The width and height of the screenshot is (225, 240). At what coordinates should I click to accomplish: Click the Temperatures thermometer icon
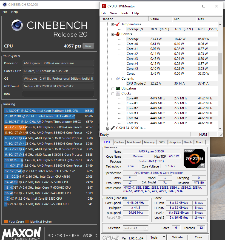(118, 24)
